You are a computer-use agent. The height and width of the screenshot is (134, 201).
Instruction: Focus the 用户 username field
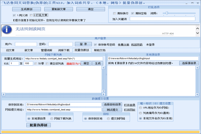coord(26,44)
